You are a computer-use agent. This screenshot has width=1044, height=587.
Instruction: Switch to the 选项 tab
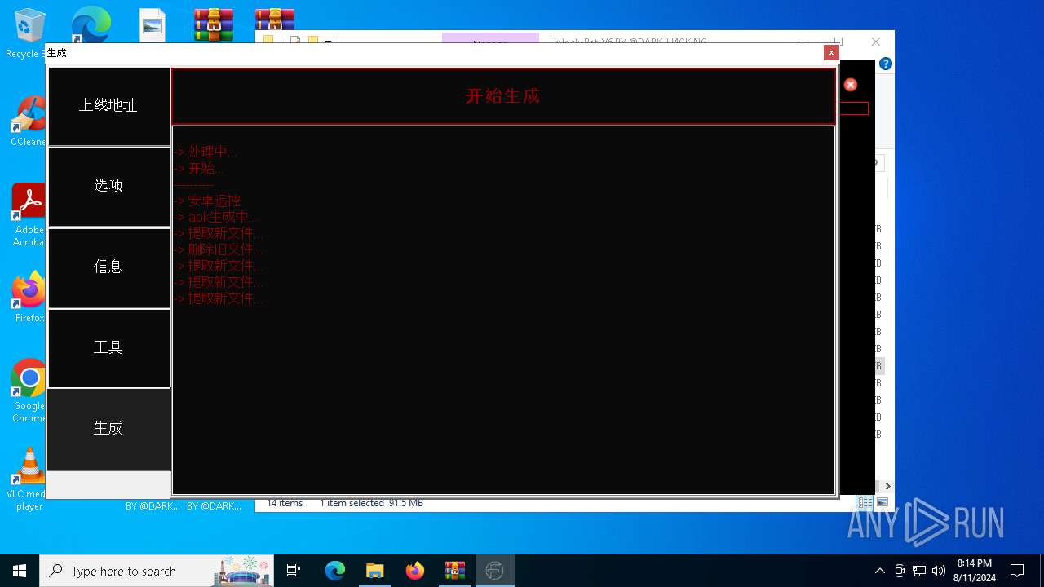(x=109, y=186)
